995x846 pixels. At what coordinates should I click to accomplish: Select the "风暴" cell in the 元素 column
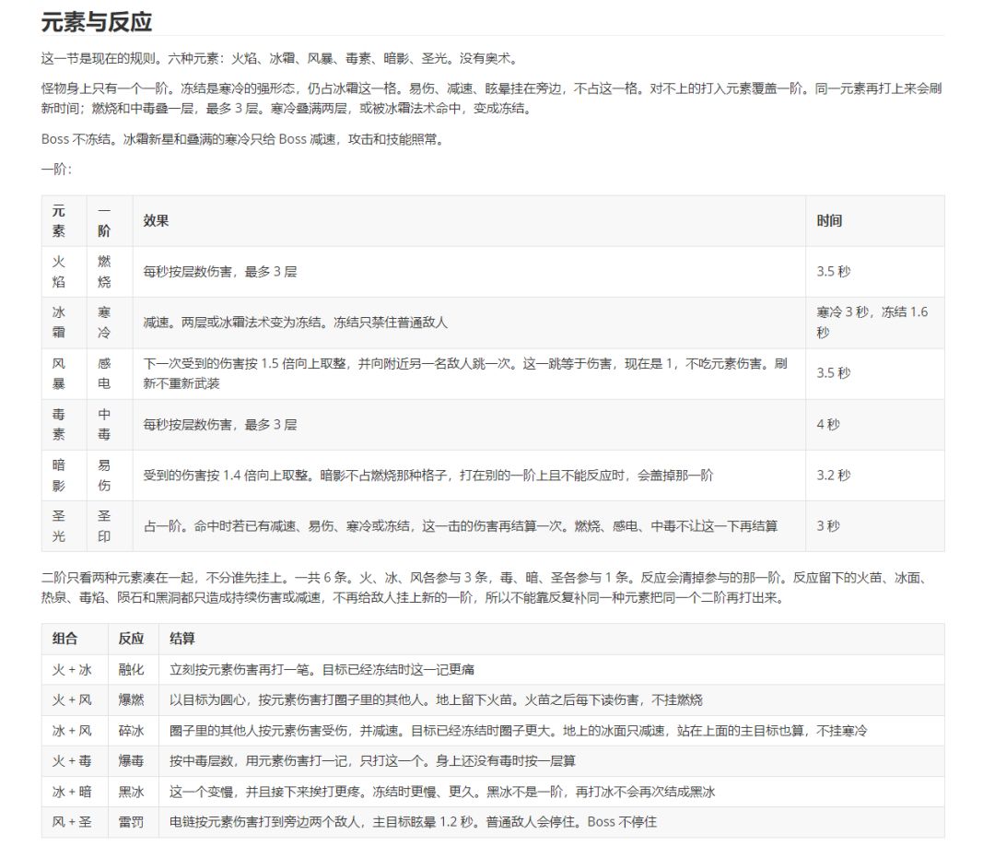(64, 374)
